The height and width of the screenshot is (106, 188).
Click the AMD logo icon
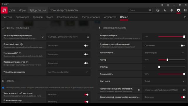click(x=4, y=10)
